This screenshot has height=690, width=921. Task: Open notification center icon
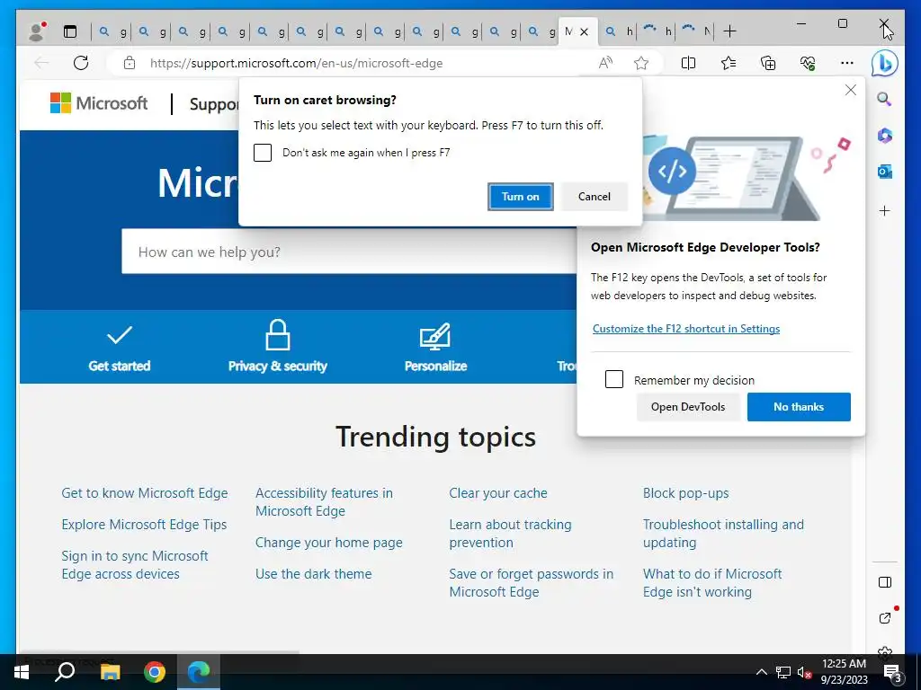click(893, 672)
